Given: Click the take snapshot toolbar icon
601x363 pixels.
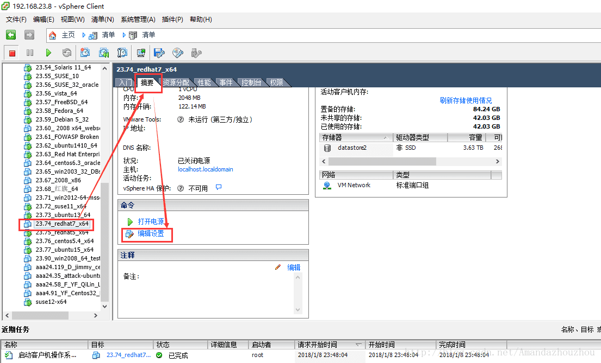Looking at the screenshot, I should 85,53.
